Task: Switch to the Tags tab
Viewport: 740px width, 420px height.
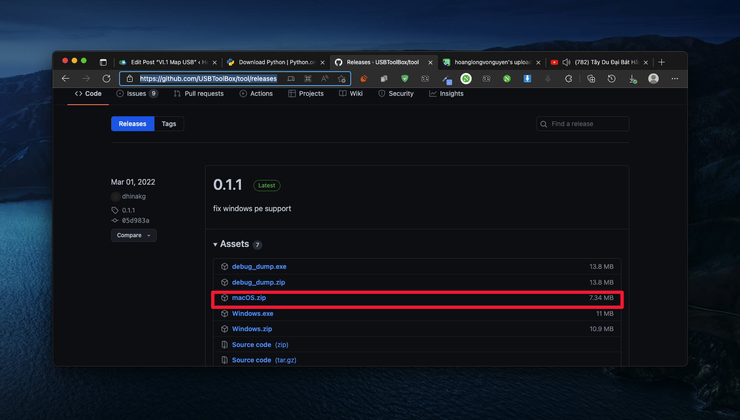Action: click(169, 124)
